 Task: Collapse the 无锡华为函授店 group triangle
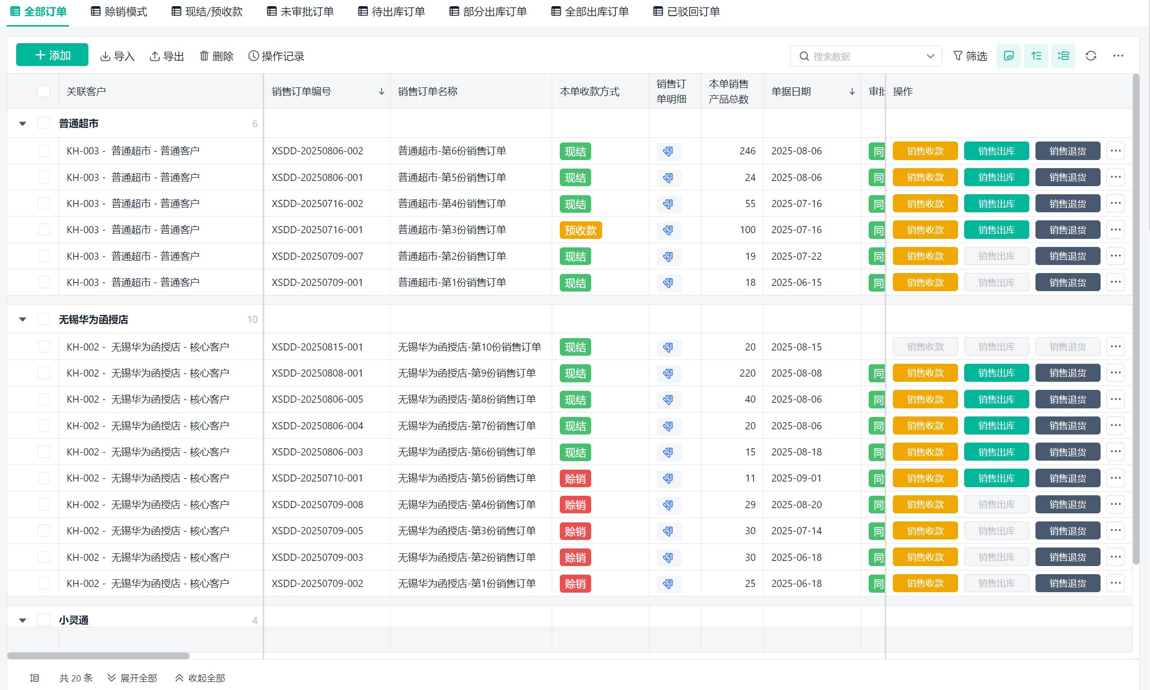click(x=22, y=320)
